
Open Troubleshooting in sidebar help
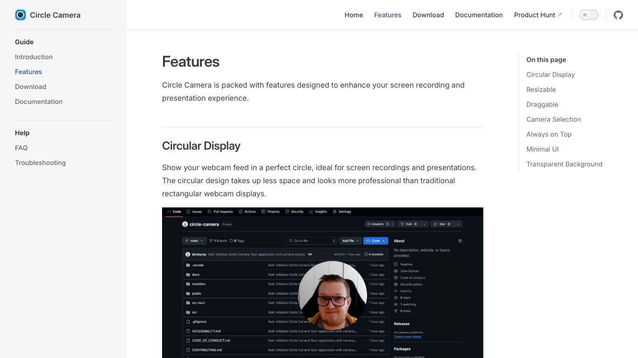[x=40, y=163]
